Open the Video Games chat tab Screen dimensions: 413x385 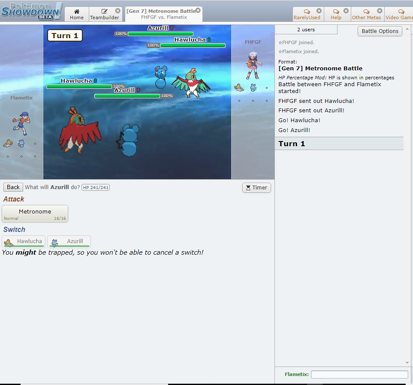click(399, 14)
